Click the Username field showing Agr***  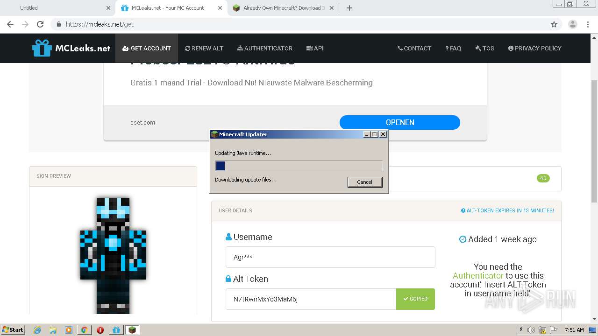click(330, 257)
